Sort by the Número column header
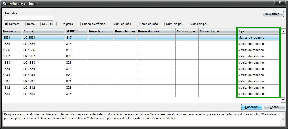The width and height of the screenshot is (288, 129). tap(12, 32)
